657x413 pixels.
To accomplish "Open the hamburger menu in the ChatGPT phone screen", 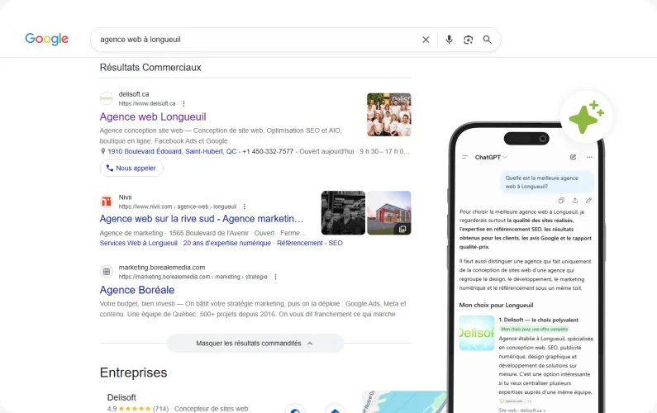I will [x=464, y=157].
